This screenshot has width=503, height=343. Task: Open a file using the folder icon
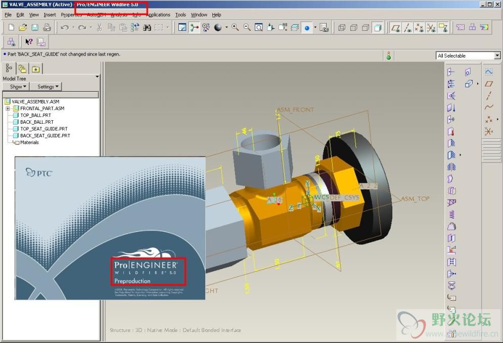pyautogui.click(x=23, y=28)
